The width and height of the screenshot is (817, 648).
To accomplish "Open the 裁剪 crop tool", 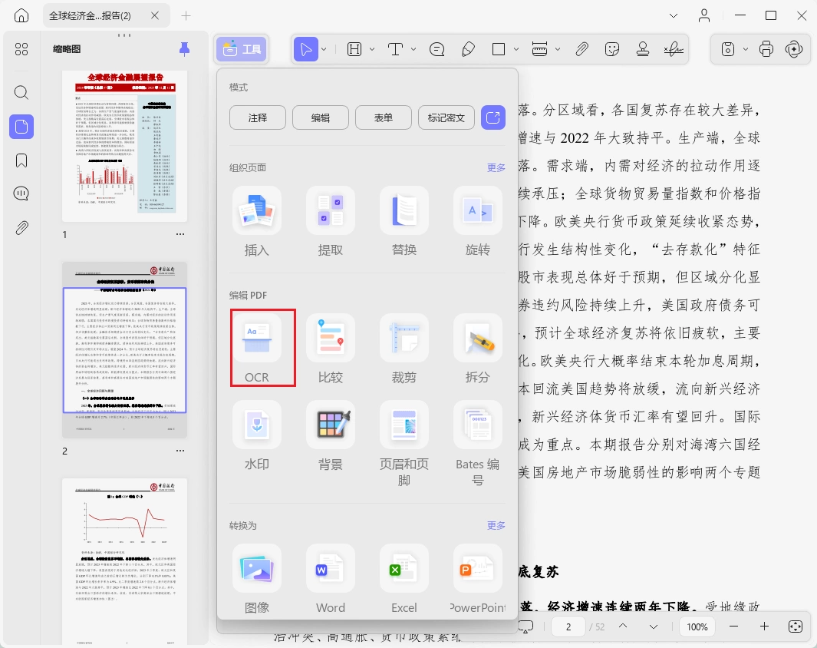I will click(x=404, y=349).
